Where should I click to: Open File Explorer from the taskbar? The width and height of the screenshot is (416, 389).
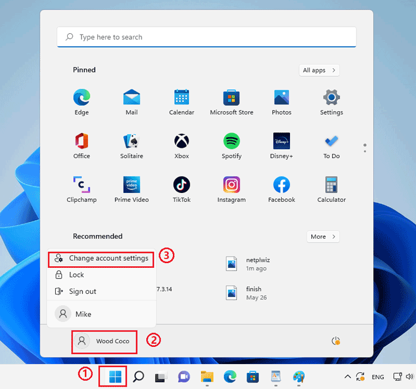207,377
